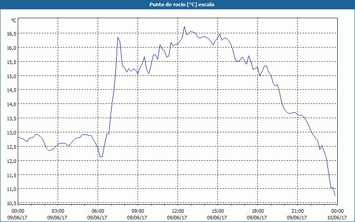This screenshot has height=222, width=355.
Task: Click the 15,5 y-axis label
Action: click(12, 62)
